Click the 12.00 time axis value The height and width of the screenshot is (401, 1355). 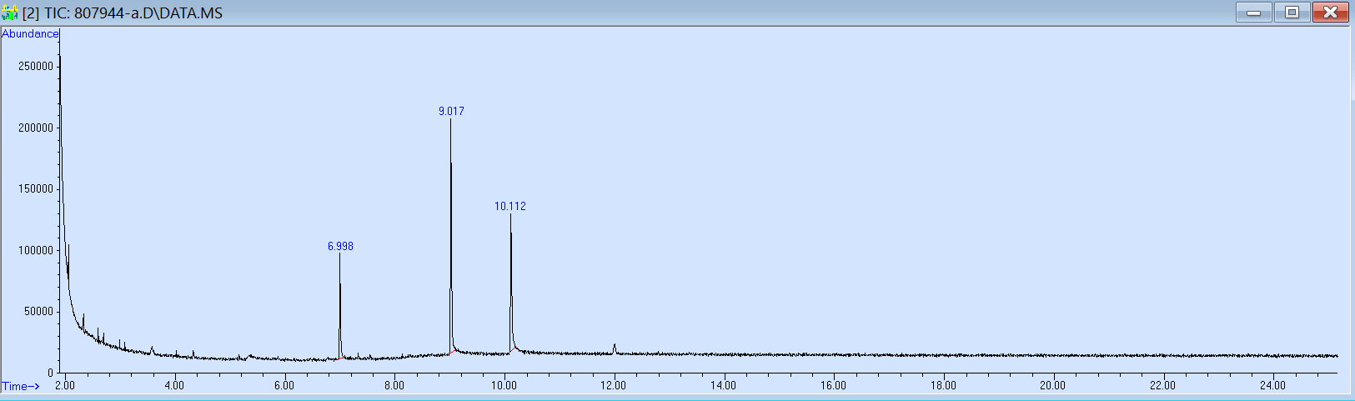(614, 385)
